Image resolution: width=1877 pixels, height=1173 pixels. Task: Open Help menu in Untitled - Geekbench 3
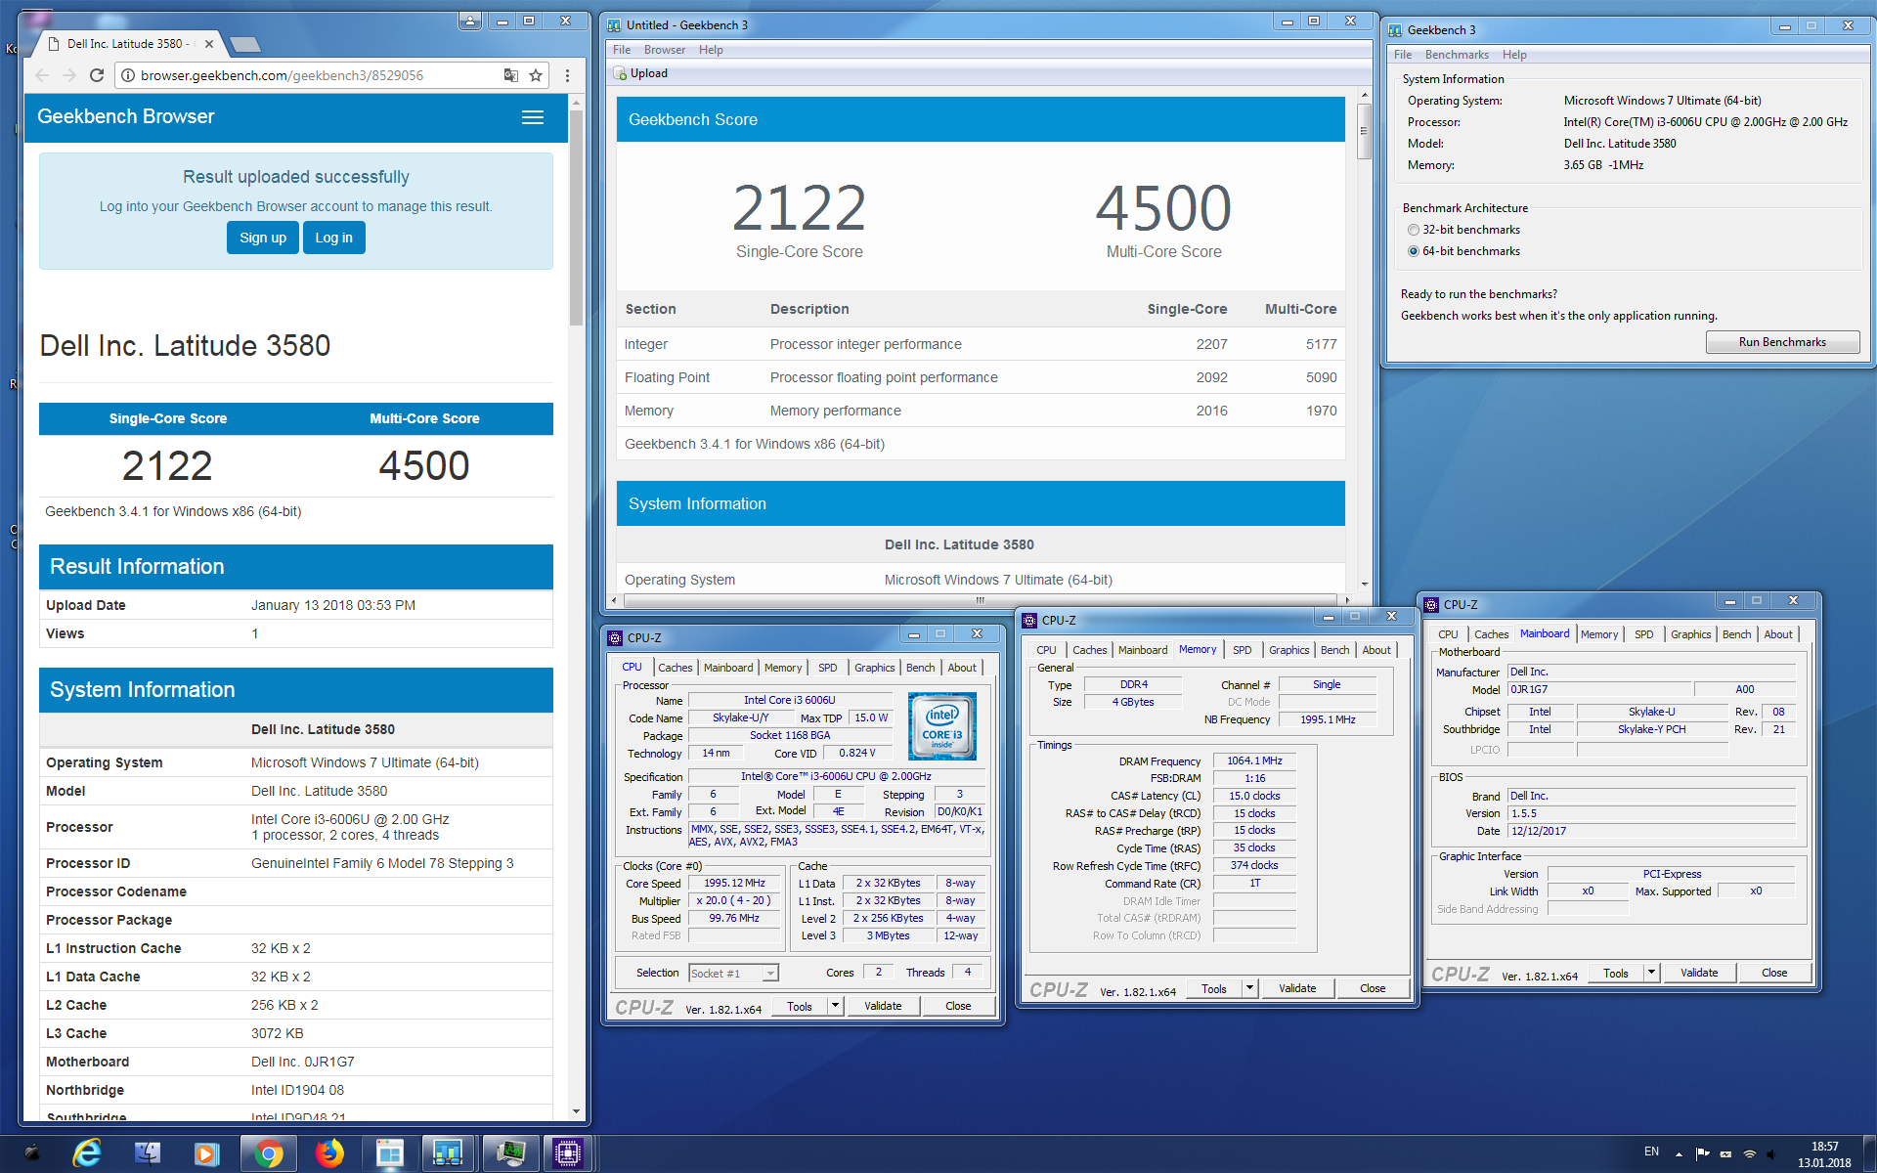tap(711, 50)
